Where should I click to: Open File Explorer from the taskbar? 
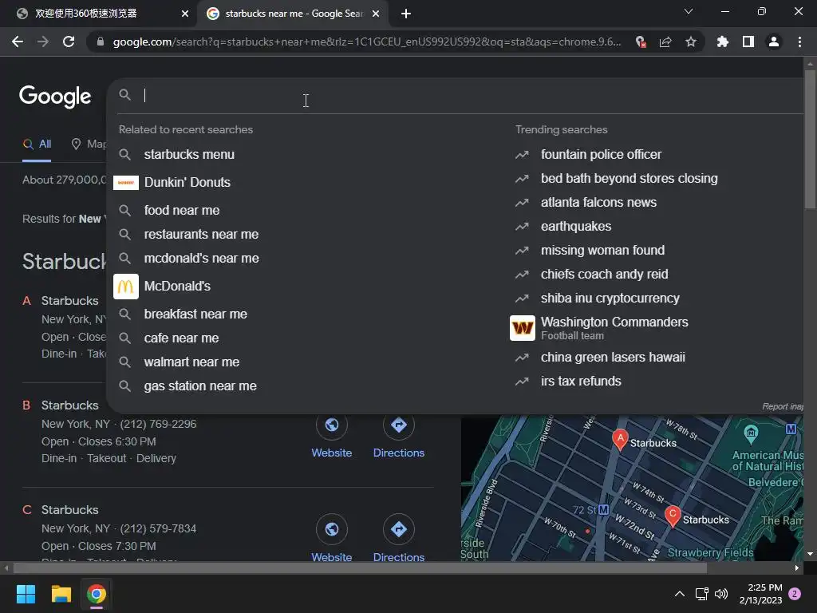61,594
